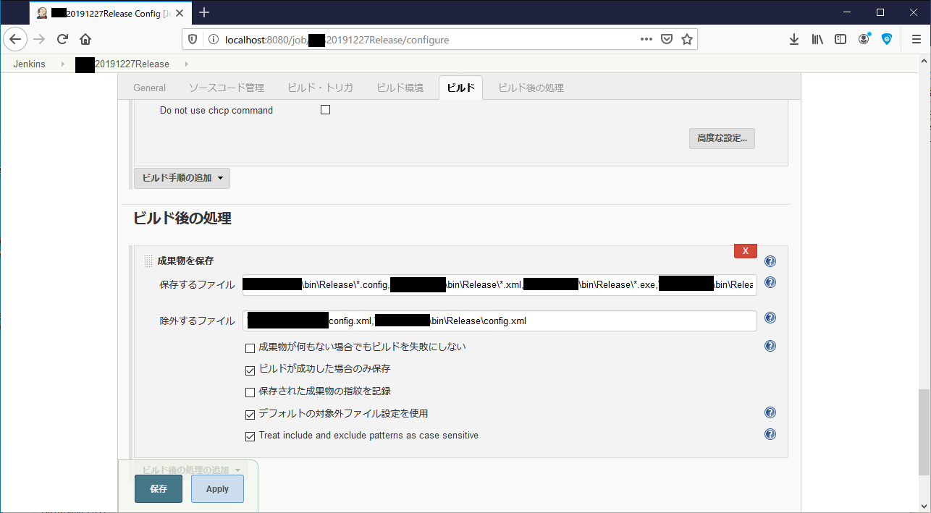Open the Firefox hamburger menu
The width and height of the screenshot is (931, 513).
[x=917, y=39]
